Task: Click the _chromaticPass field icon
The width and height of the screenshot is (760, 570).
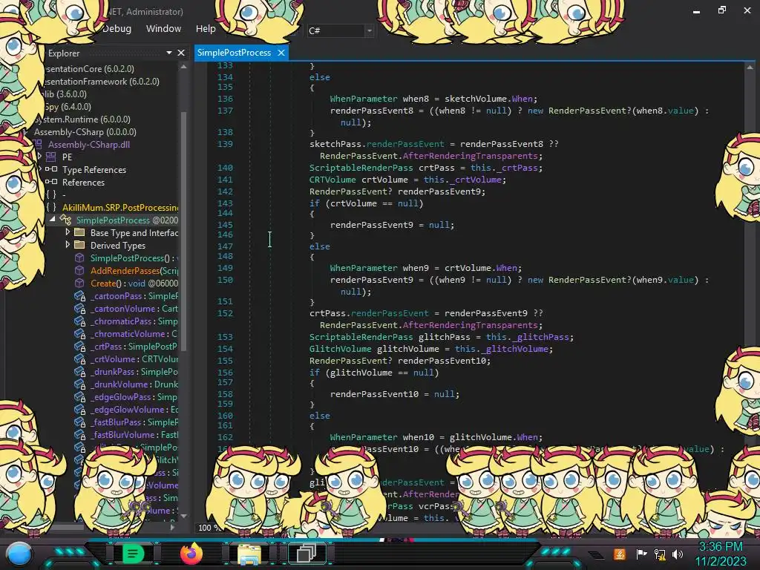Action: 80,321
